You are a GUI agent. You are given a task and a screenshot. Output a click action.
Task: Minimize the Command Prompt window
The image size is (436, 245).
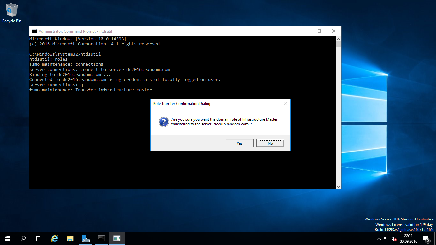[305, 31]
